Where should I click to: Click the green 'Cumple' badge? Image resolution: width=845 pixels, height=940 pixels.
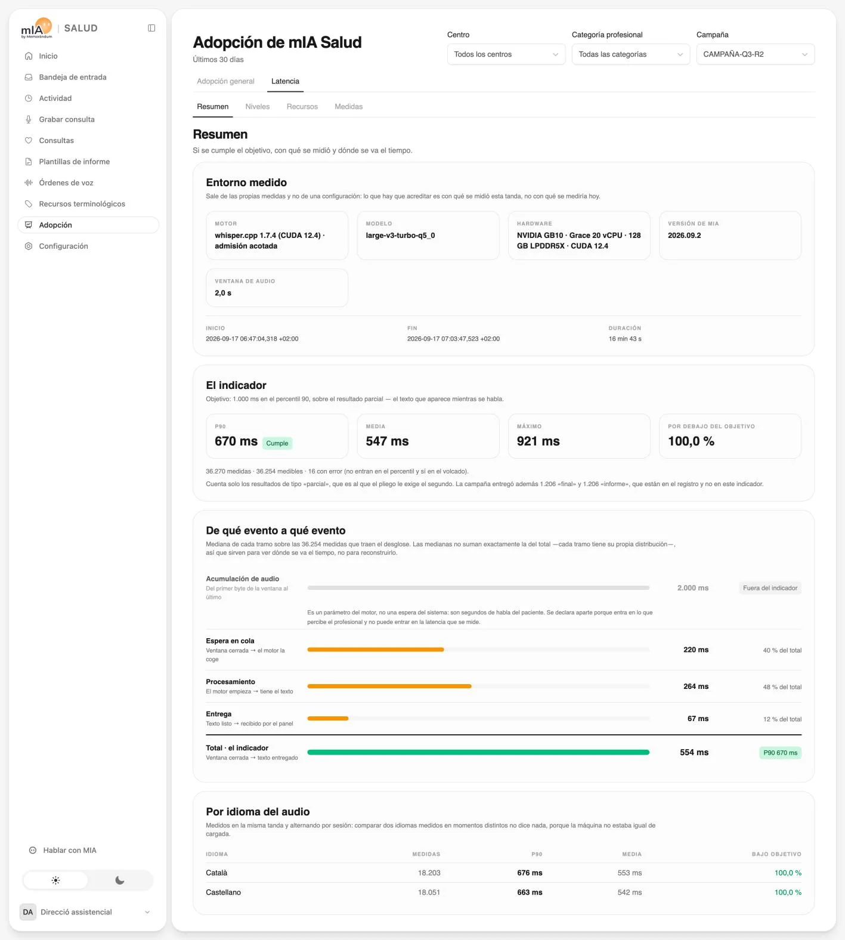[277, 443]
